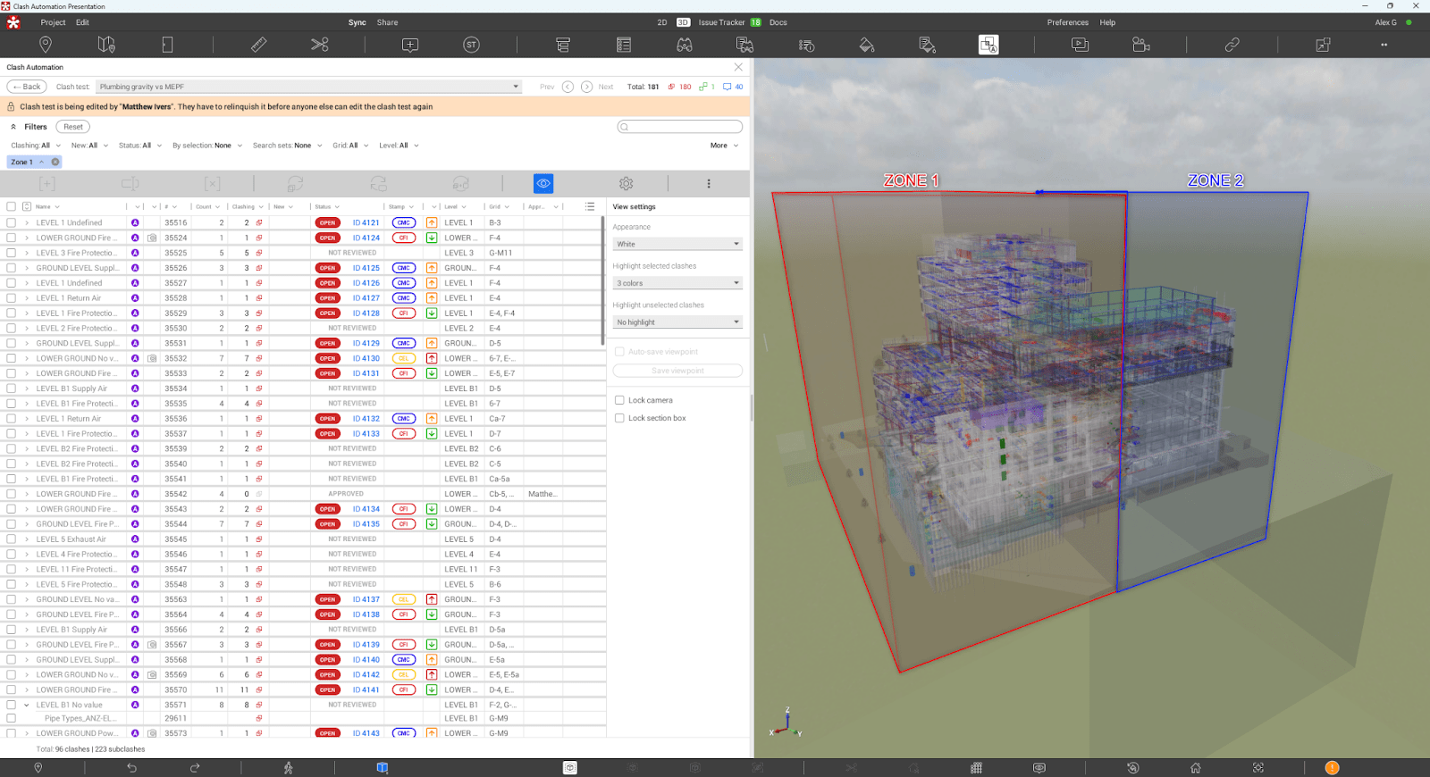Click the link chain icon

click(1232, 45)
